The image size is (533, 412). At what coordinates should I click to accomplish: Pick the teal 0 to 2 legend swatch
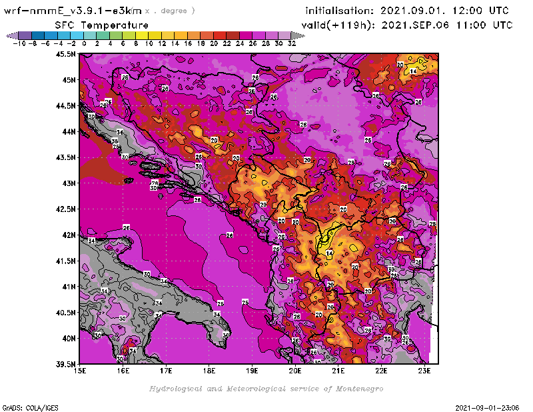(90, 35)
